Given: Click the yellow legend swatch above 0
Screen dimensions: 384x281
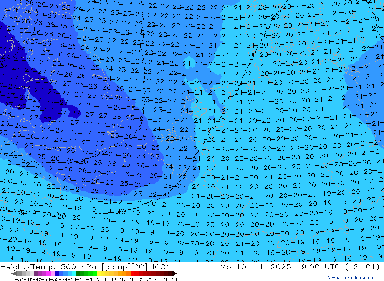Looking at the screenshot, I should tap(99, 274).
